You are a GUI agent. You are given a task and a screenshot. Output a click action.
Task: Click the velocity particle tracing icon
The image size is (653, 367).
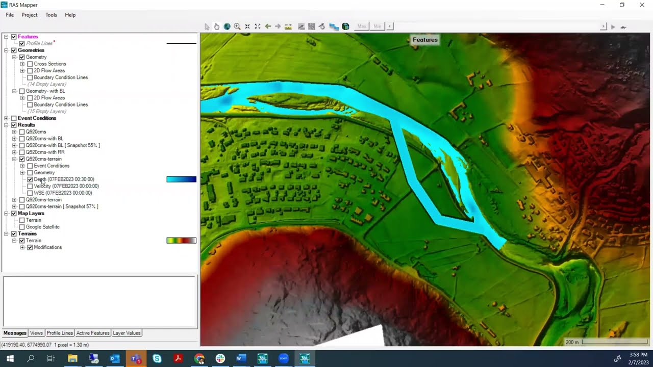click(x=322, y=27)
